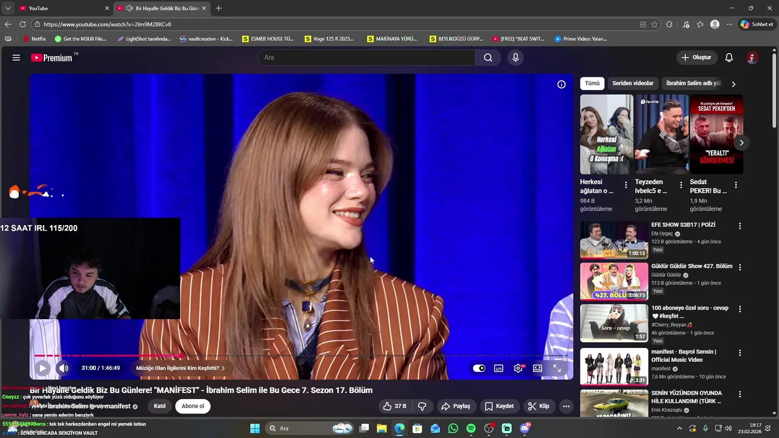Create a clip with Klip button

[x=539, y=406]
